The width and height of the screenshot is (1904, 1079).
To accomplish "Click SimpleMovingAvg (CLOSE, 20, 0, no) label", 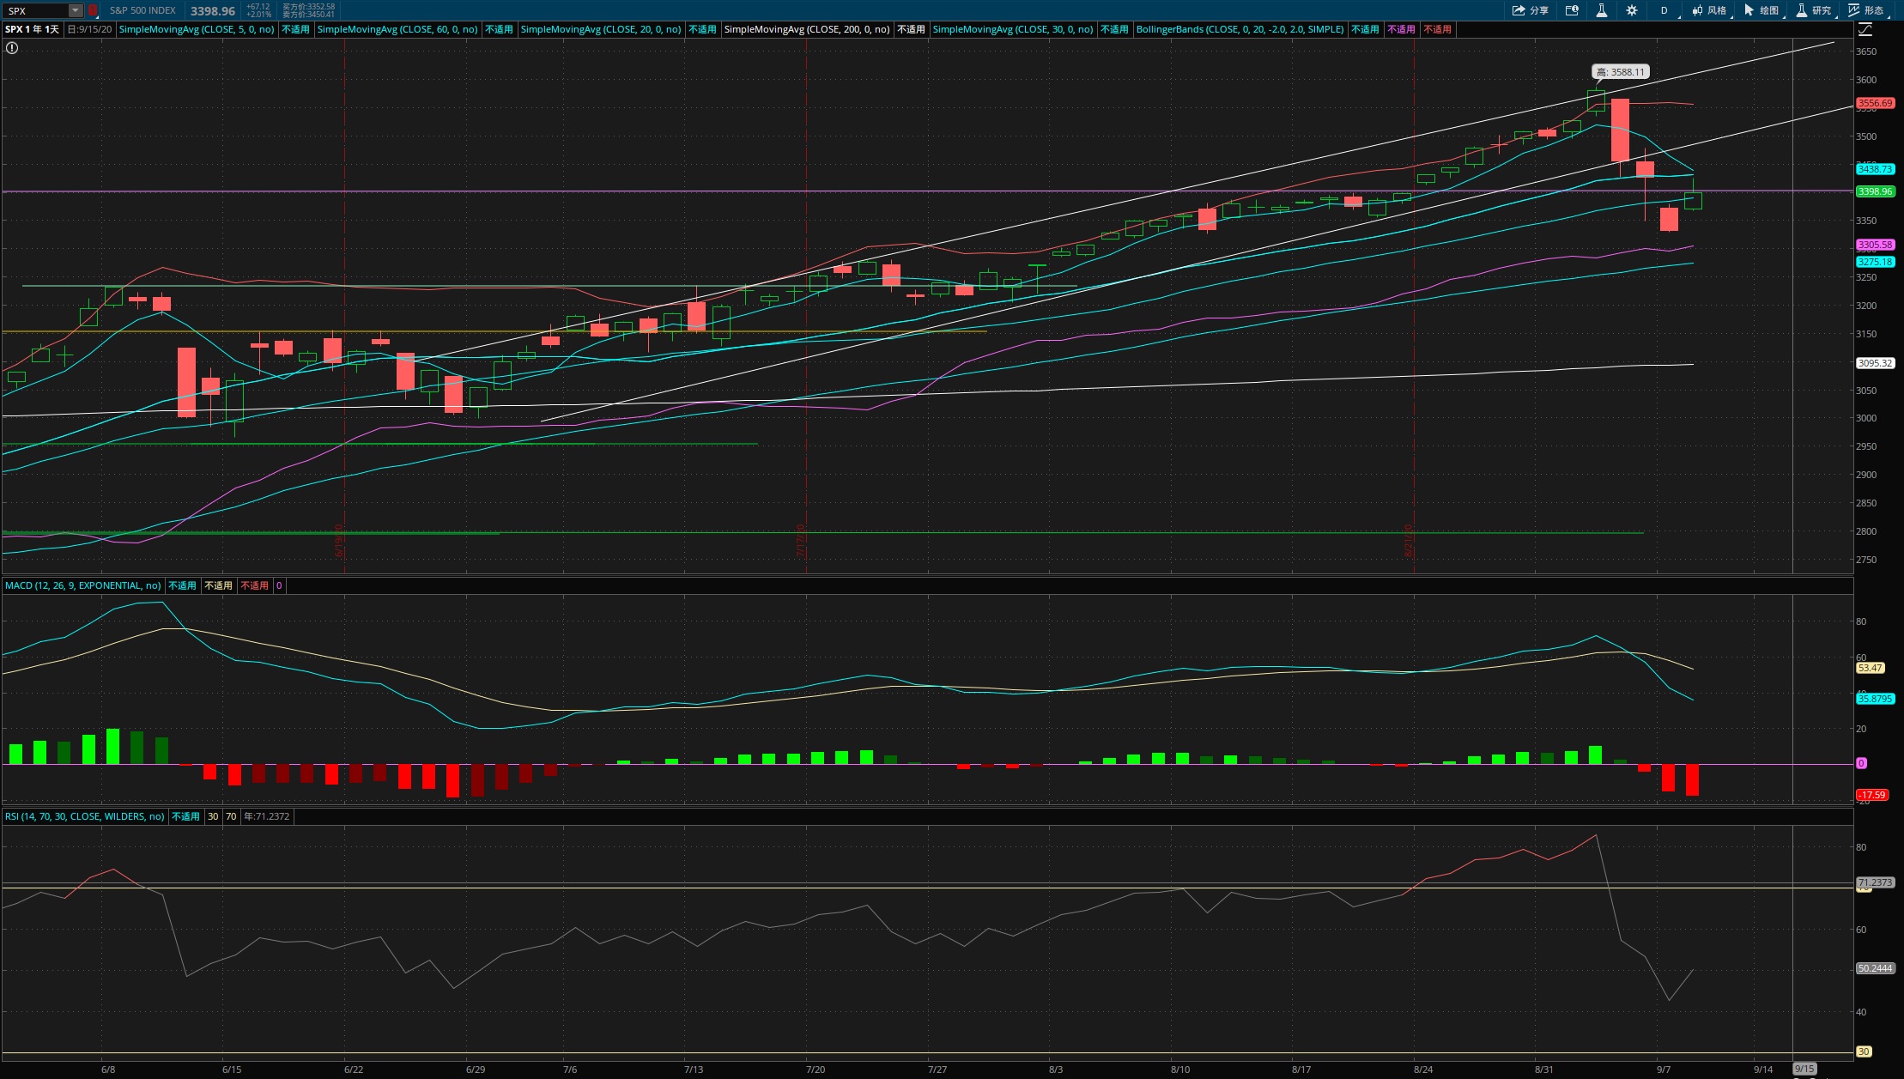I will click(601, 29).
